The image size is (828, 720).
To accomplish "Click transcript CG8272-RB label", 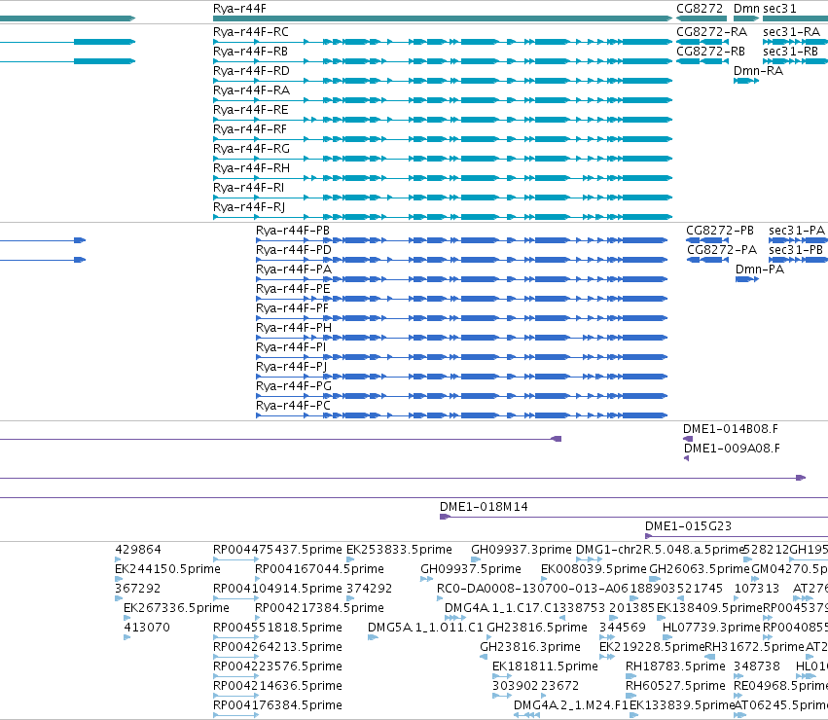I will (x=711, y=52).
